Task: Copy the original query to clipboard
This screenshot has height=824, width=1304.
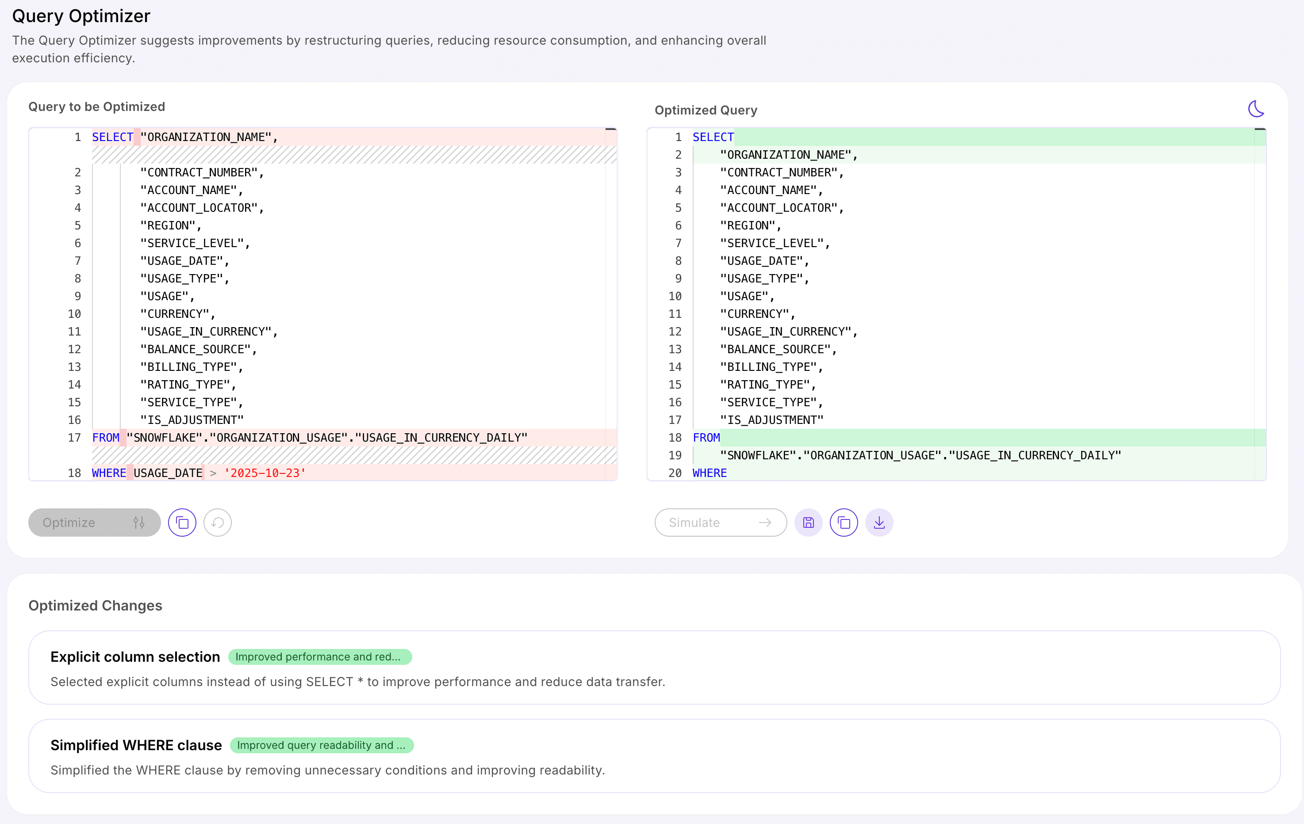Action: coord(182,522)
